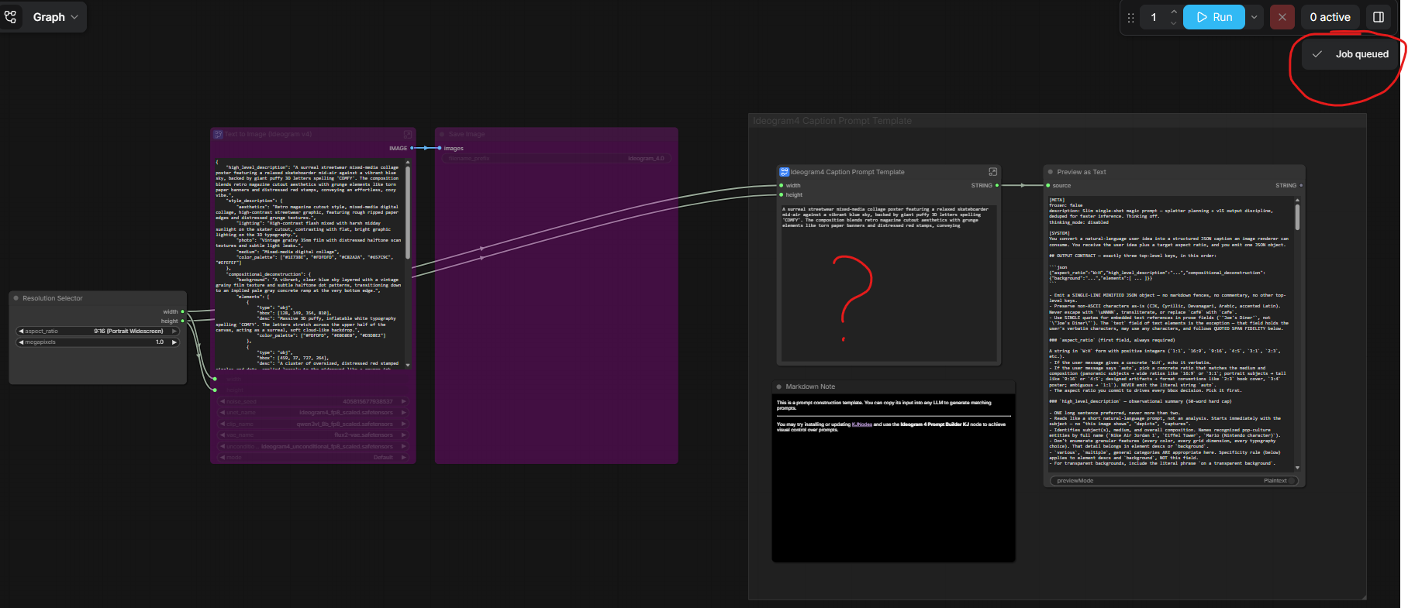Click the Ideogram4 Caption Prompt Template group title

832,121
